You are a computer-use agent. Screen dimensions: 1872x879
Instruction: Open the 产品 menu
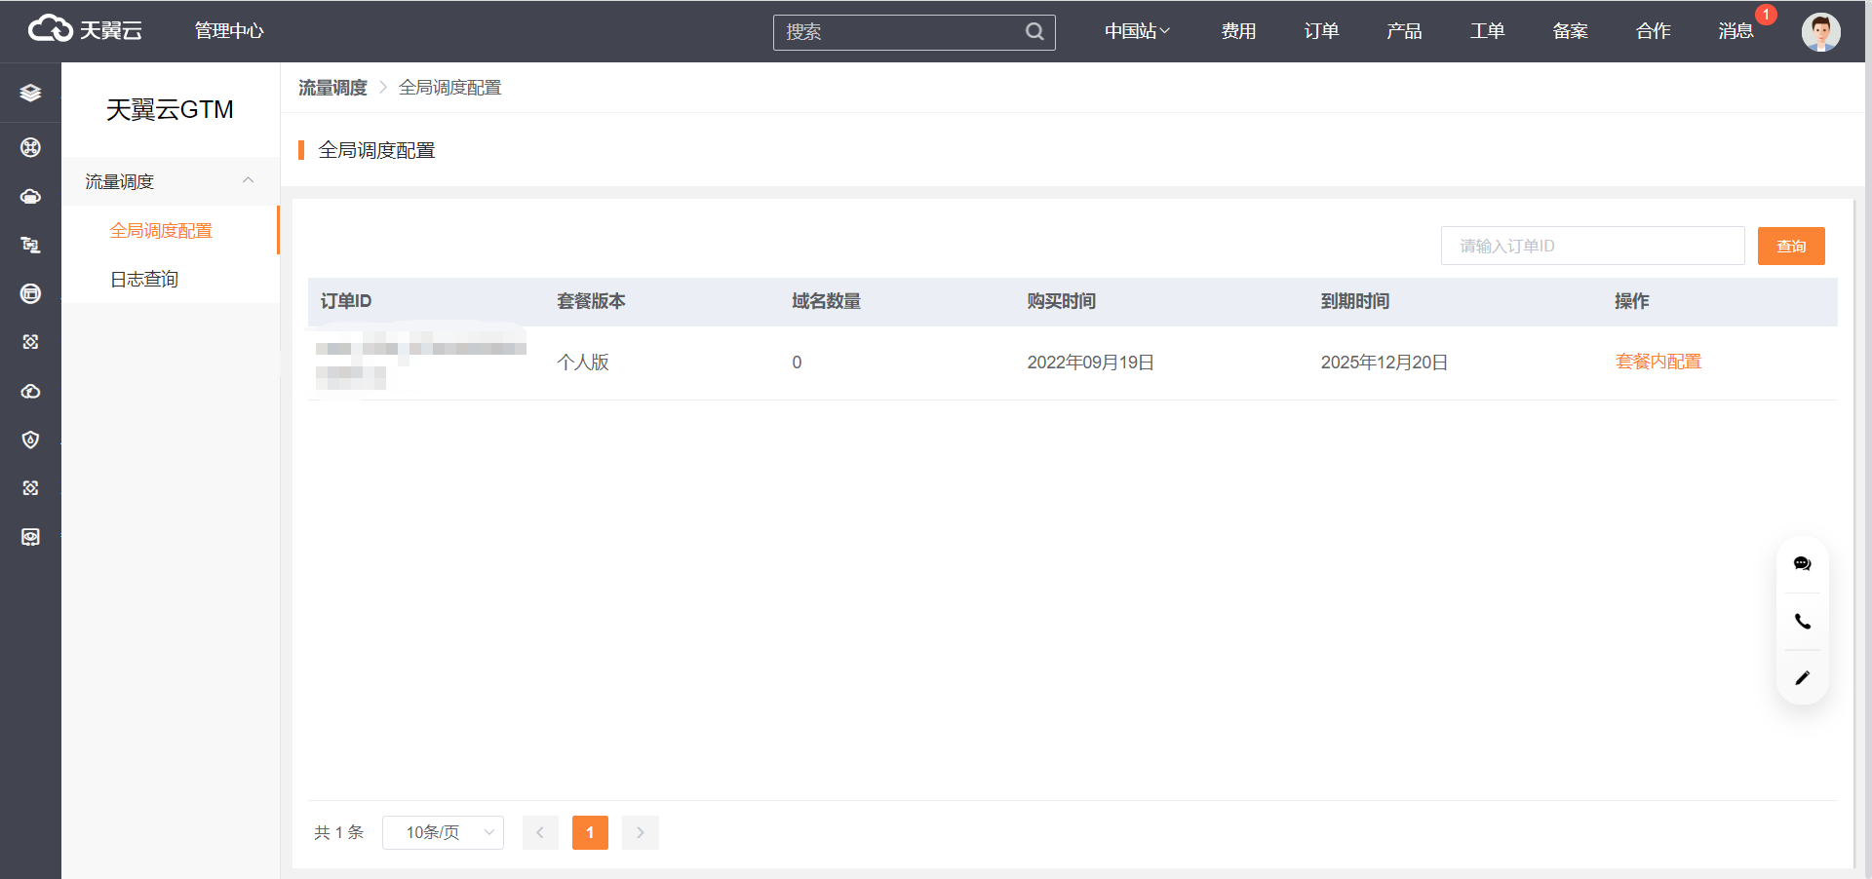pyautogui.click(x=1404, y=31)
